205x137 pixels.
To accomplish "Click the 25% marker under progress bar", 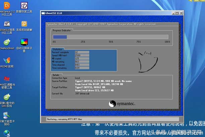I will 83,42.
